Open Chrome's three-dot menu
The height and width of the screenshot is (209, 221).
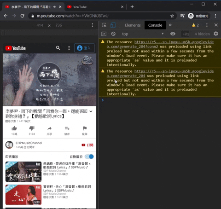215,16
